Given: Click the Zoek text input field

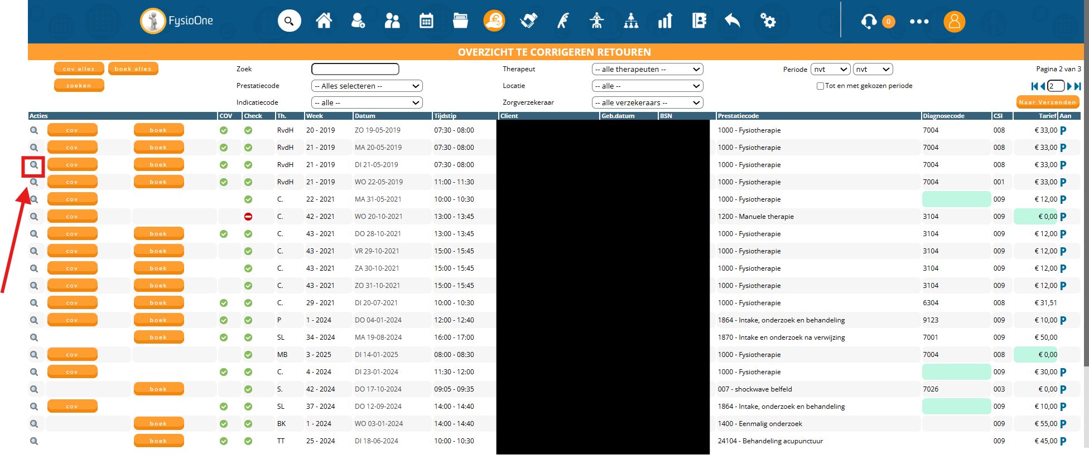Looking at the screenshot, I should (x=355, y=69).
